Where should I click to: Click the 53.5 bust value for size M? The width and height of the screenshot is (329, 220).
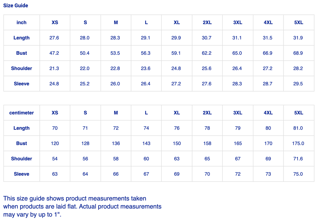pyautogui.click(x=115, y=53)
